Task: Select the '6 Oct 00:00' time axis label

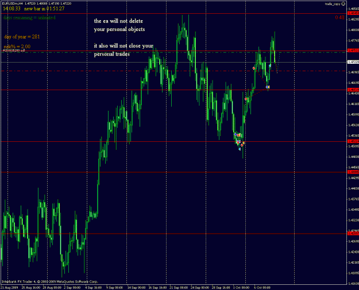Action: pos(263,288)
